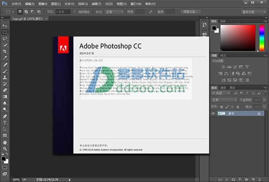Open the File (F) menu
The image size is (269, 182).
click(16, 4)
